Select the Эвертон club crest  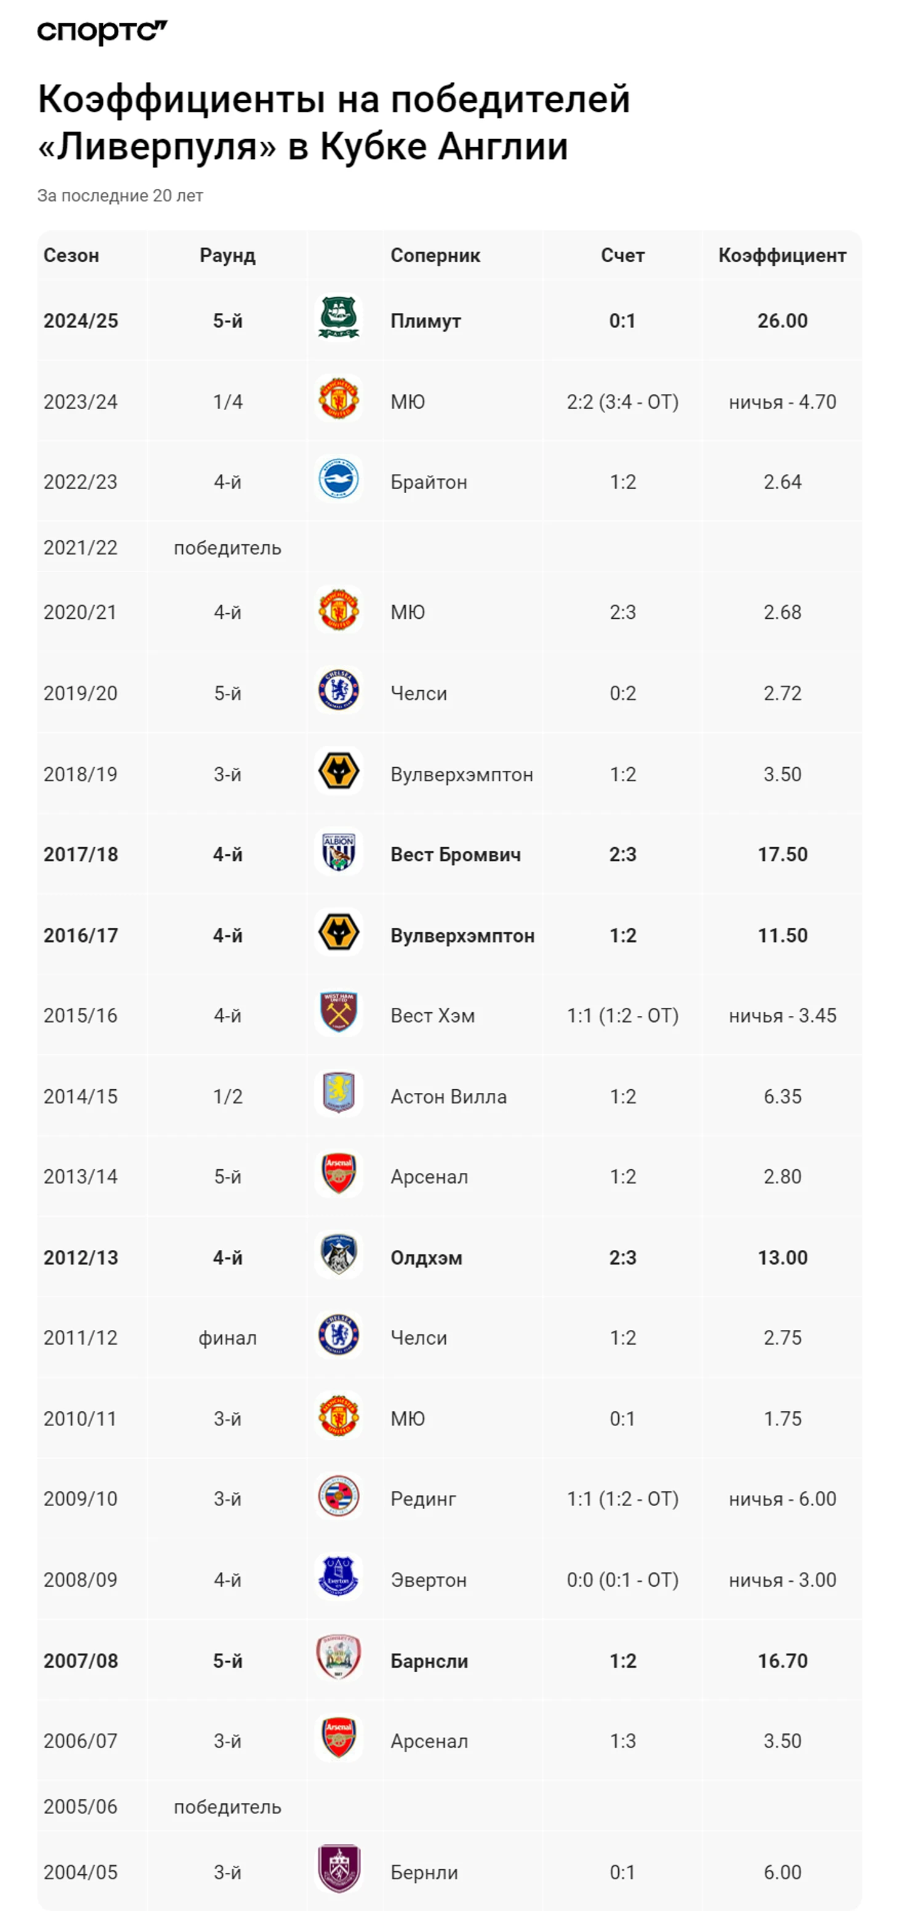coord(339,1576)
